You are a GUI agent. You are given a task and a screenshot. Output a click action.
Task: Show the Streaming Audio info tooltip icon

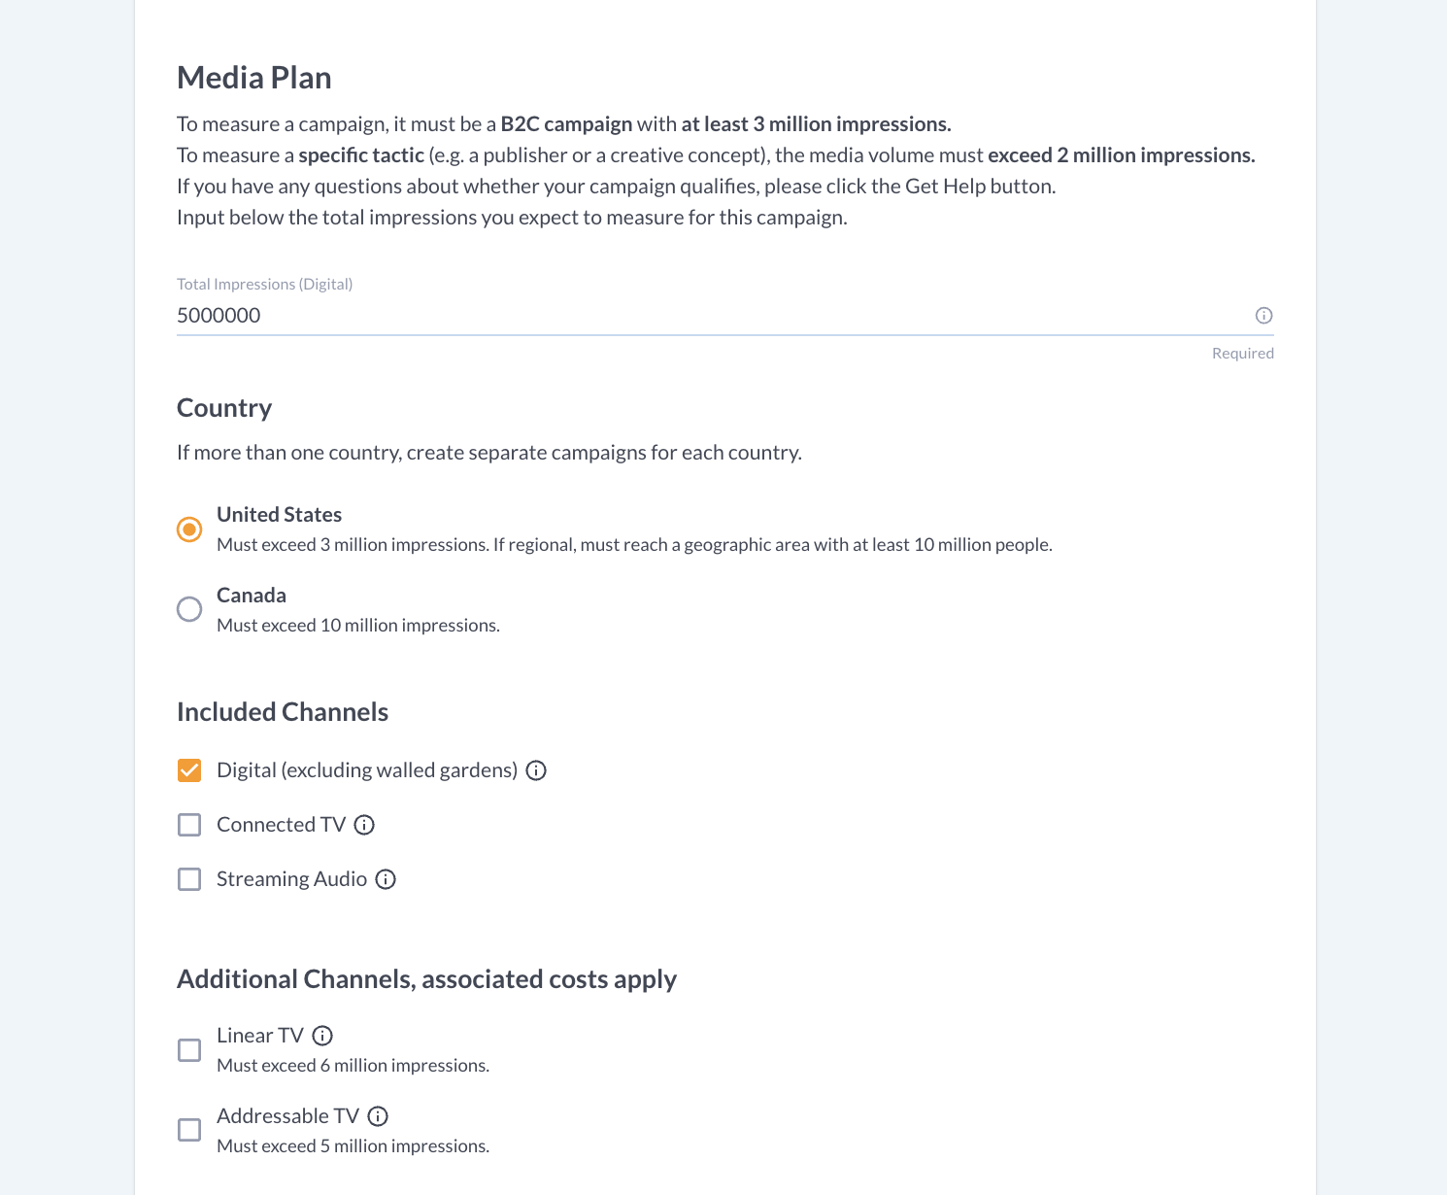[x=386, y=879]
